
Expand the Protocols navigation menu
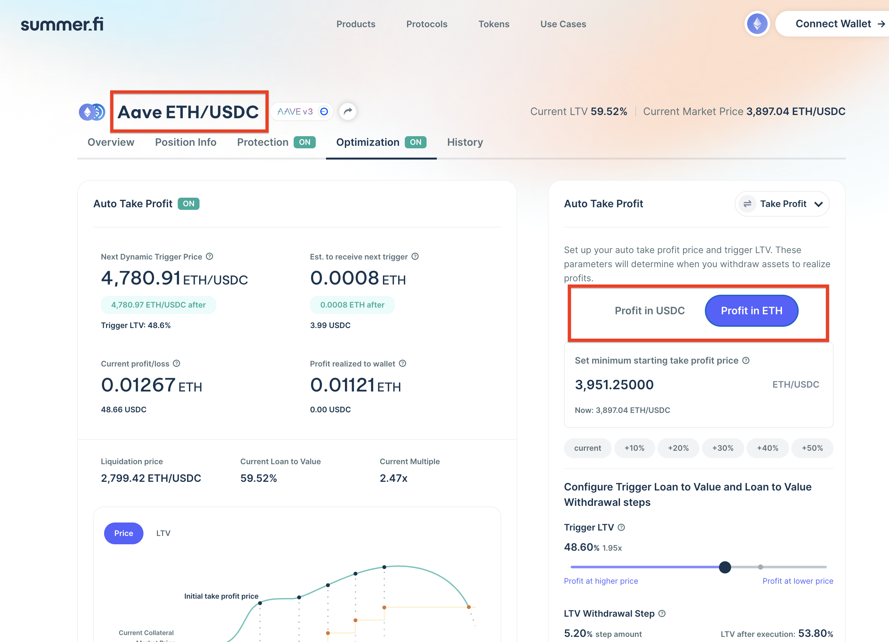point(427,24)
